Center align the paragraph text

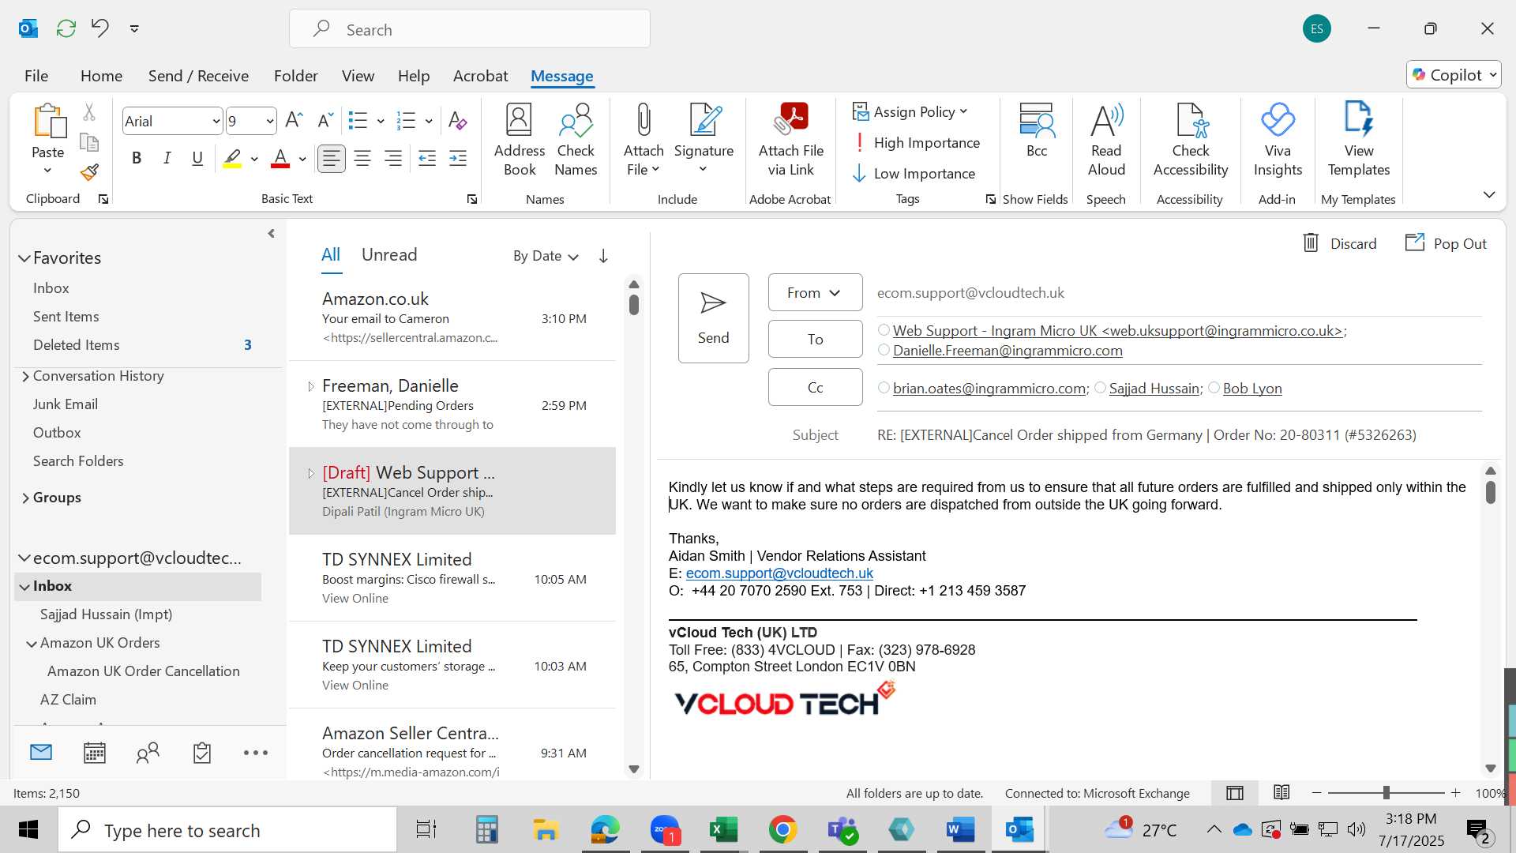pyautogui.click(x=362, y=159)
